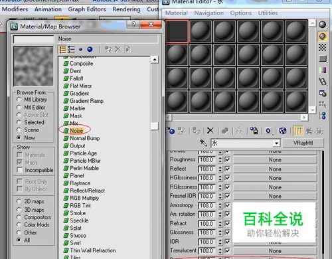
Task: Click Fresnel IOR amount spinner arrows
Action: [220, 196]
